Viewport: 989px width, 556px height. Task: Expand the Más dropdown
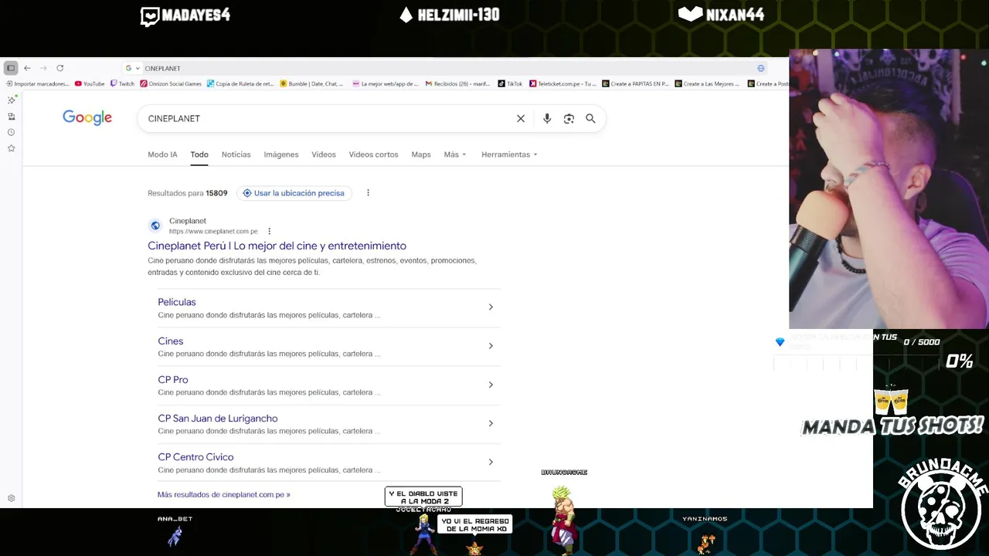click(455, 154)
